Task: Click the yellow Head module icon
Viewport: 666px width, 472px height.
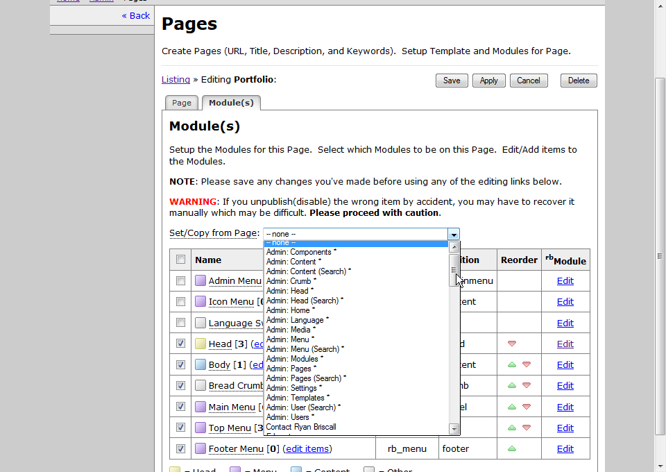Action: pyautogui.click(x=200, y=344)
